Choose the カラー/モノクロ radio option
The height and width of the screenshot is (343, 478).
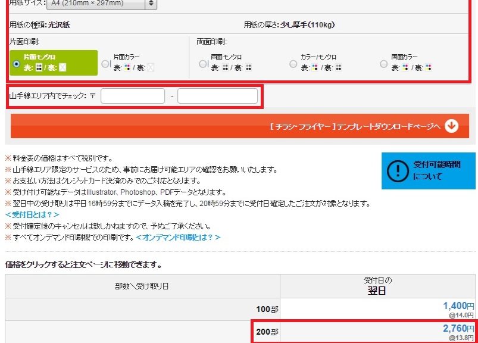pyautogui.click(x=292, y=64)
